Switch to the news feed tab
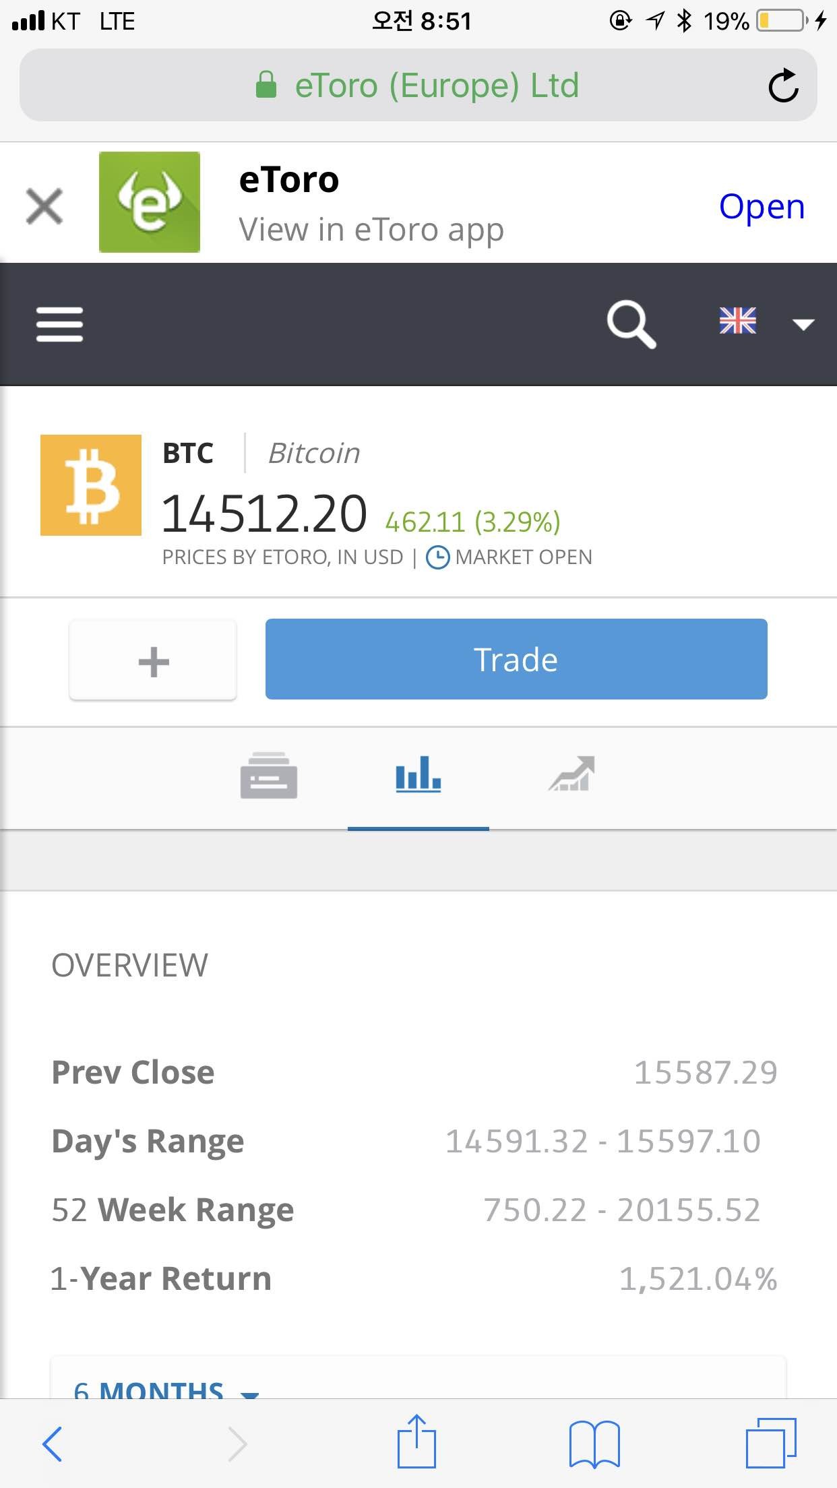837x1488 pixels. click(269, 776)
